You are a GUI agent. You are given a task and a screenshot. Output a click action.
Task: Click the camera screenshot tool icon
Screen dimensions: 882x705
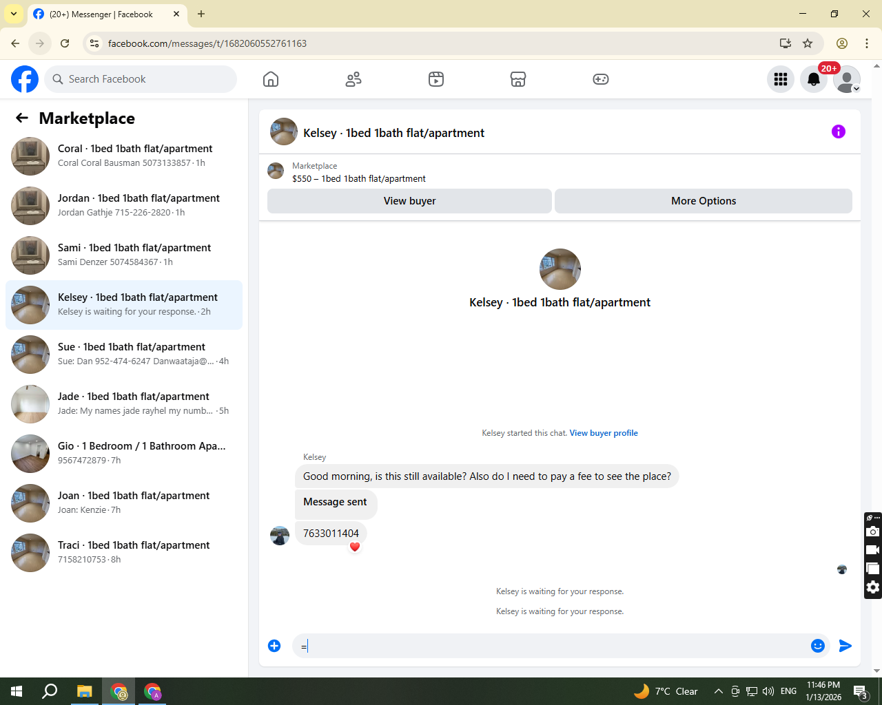click(x=873, y=532)
